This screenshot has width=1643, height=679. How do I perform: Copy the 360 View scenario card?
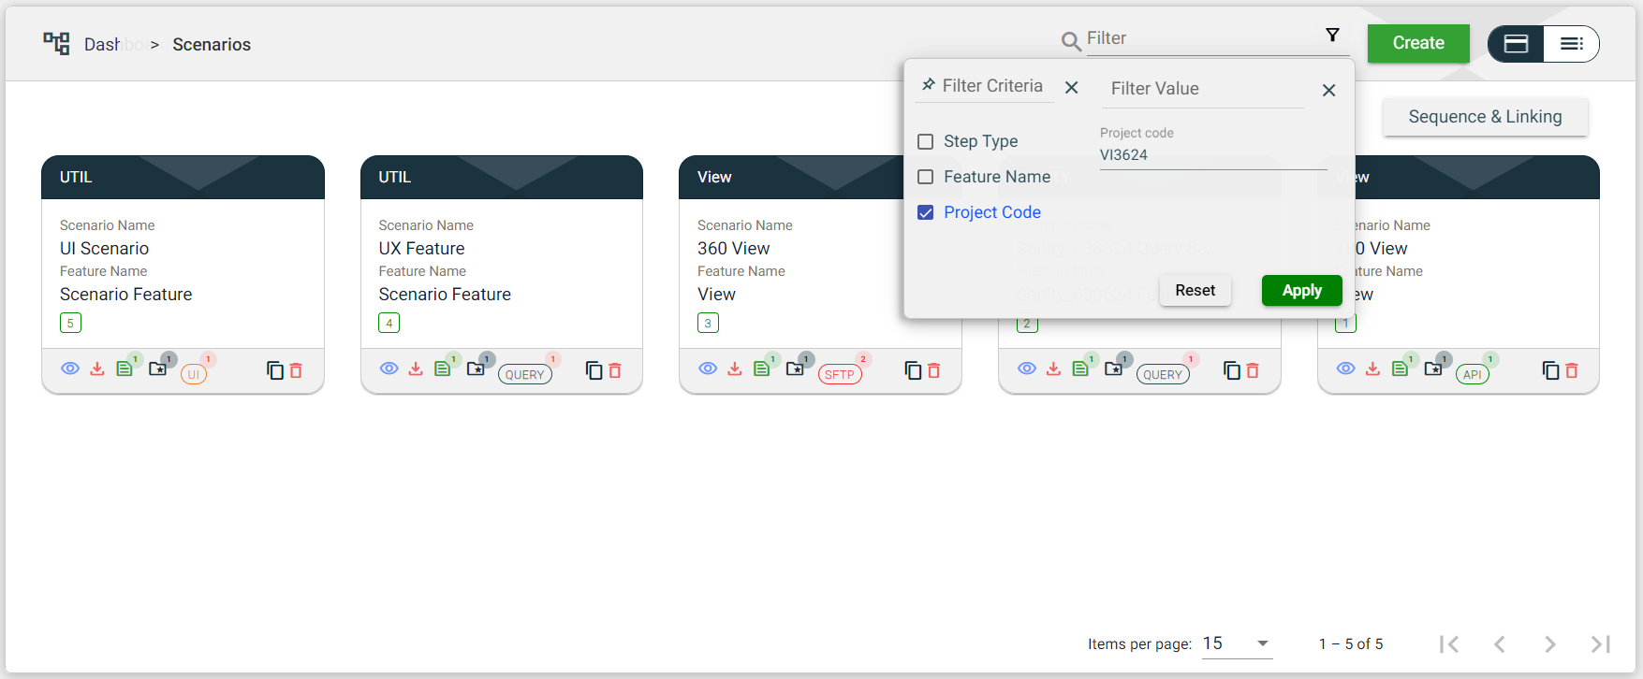point(913,370)
